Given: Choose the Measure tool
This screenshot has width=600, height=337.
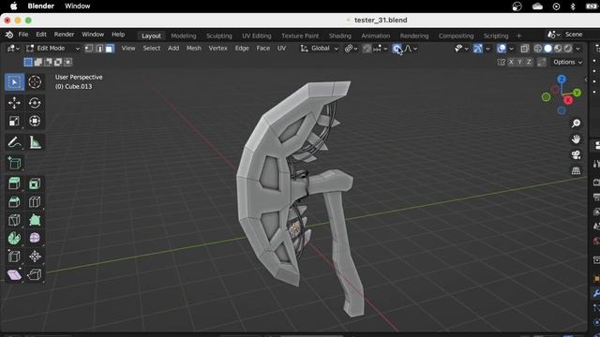Looking at the screenshot, I should (35, 142).
